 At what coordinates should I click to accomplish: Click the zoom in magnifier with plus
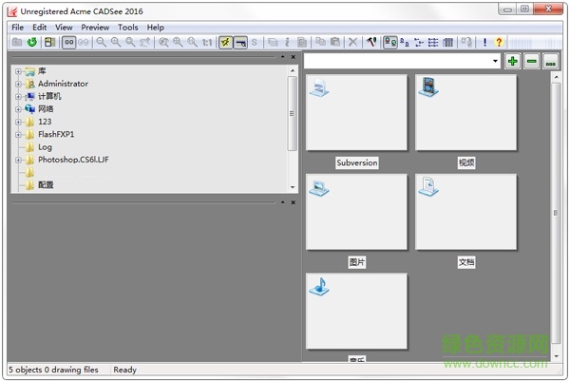[116, 42]
